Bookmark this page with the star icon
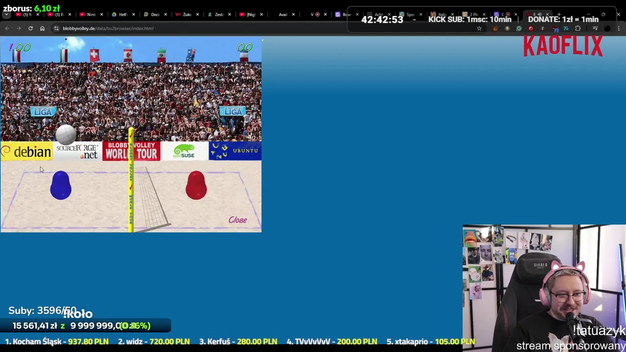The image size is (626, 352). [479, 28]
